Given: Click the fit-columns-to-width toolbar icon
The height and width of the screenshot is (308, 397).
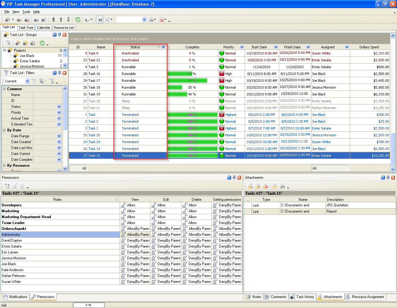Looking at the screenshot, I should [x=100, y=20].
